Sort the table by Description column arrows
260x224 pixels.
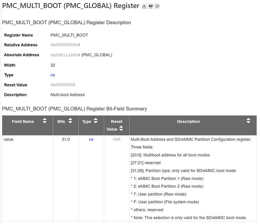tap(248, 121)
